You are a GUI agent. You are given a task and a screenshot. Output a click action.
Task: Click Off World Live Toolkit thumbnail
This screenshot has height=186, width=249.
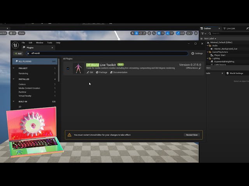(79, 68)
